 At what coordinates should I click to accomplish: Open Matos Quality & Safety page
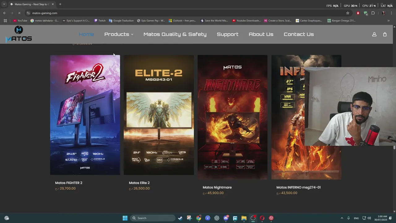(175, 34)
